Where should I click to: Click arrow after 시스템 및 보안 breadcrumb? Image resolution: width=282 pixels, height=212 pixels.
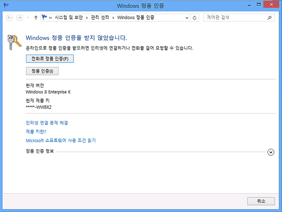coord(87,18)
